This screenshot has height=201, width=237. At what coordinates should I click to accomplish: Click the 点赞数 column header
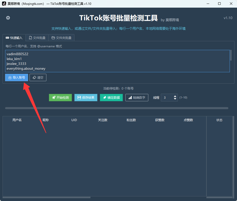coord(188,120)
